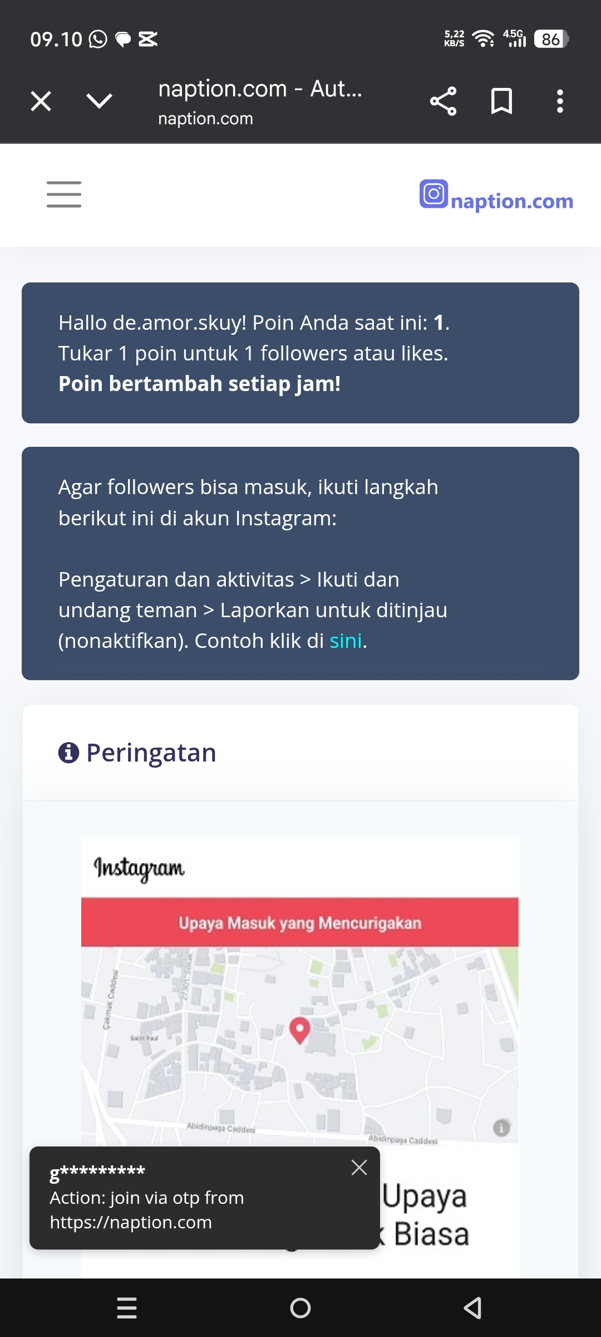Dismiss the OTP notification popup
Screen dimensions: 601x1337
pyautogui.click(x=359, y=1167)
